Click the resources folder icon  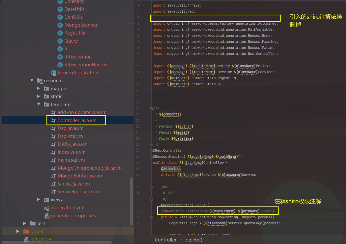coord(40,81)
